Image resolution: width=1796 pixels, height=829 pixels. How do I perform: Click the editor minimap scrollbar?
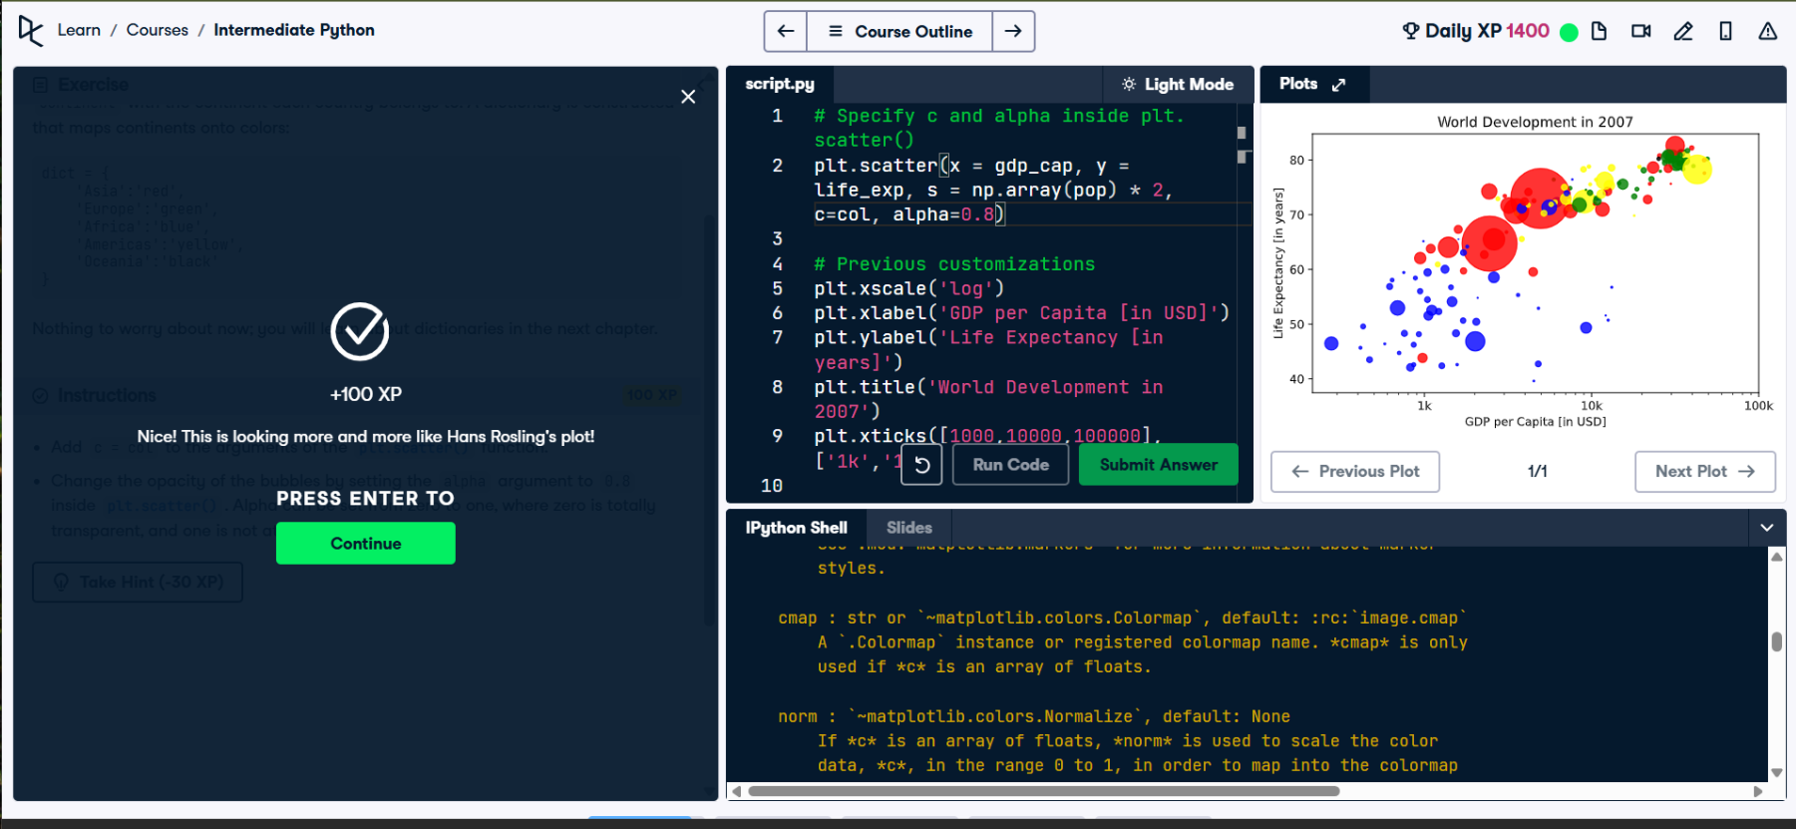point(1243,145)
